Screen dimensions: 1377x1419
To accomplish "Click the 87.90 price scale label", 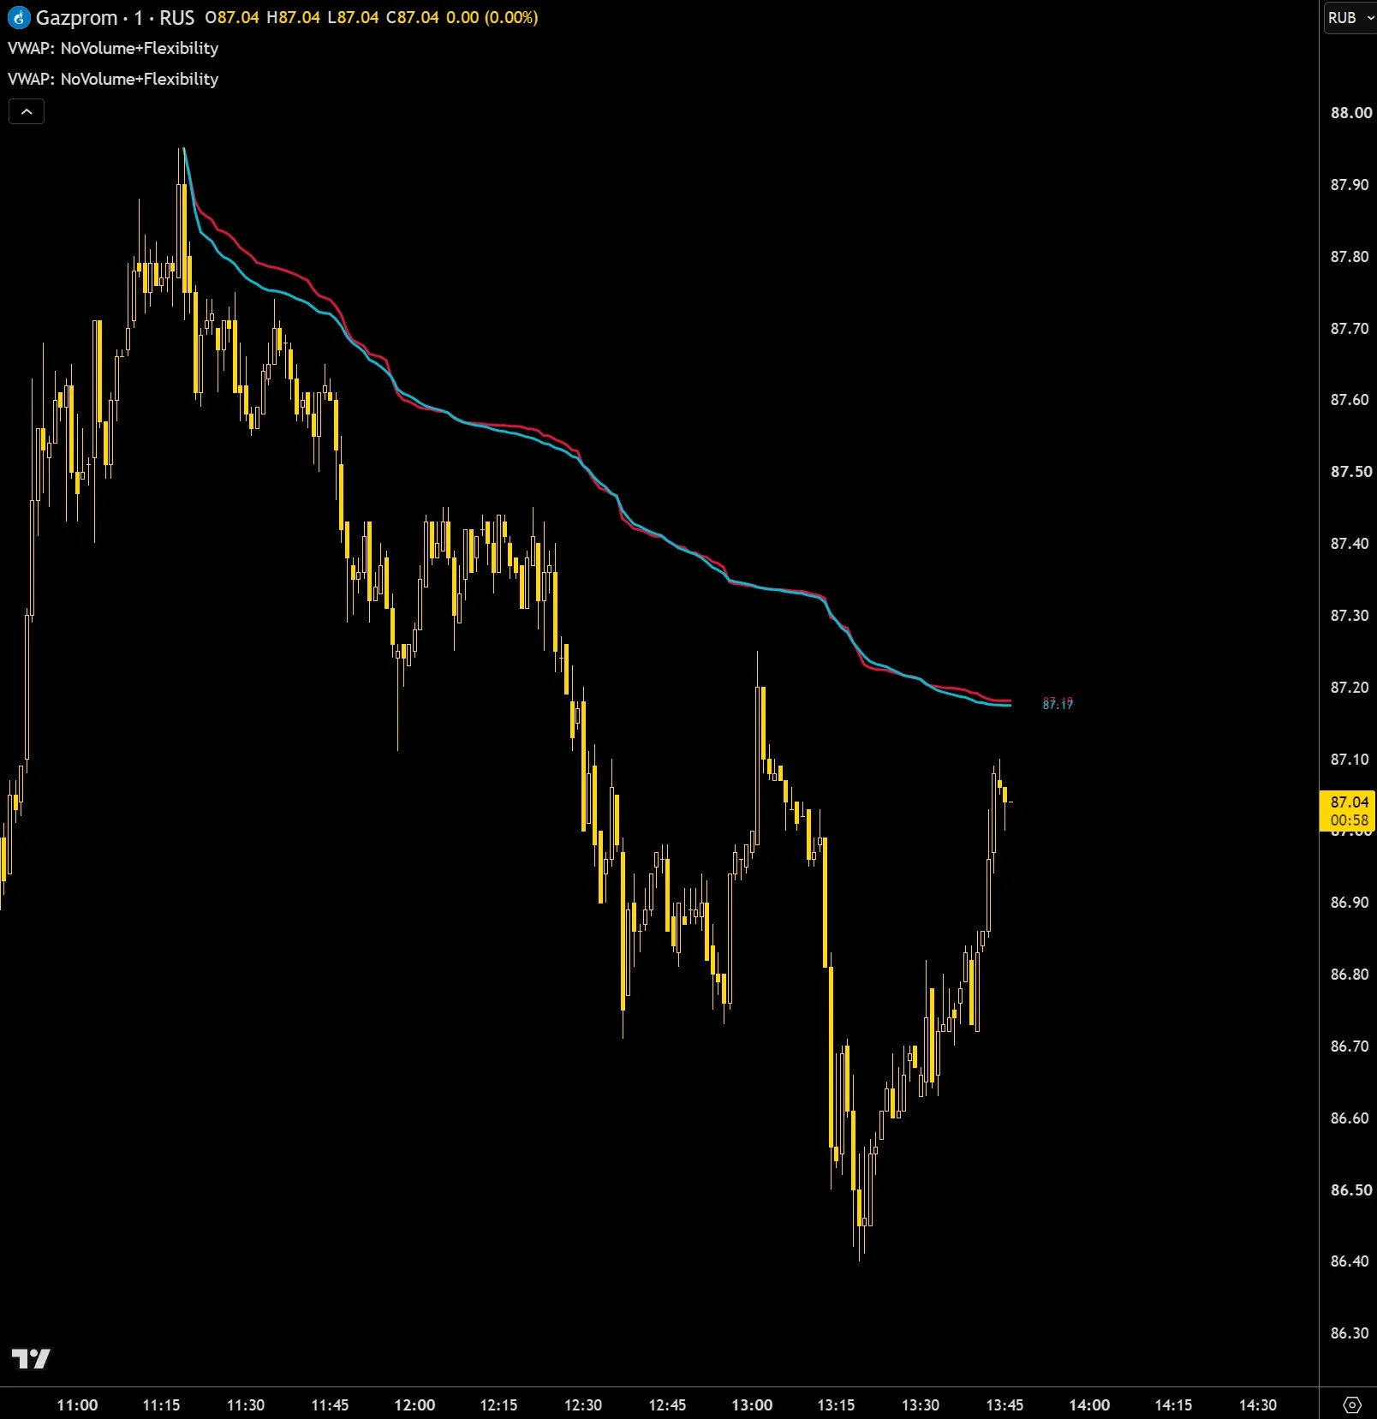I will pos(1351,185).
